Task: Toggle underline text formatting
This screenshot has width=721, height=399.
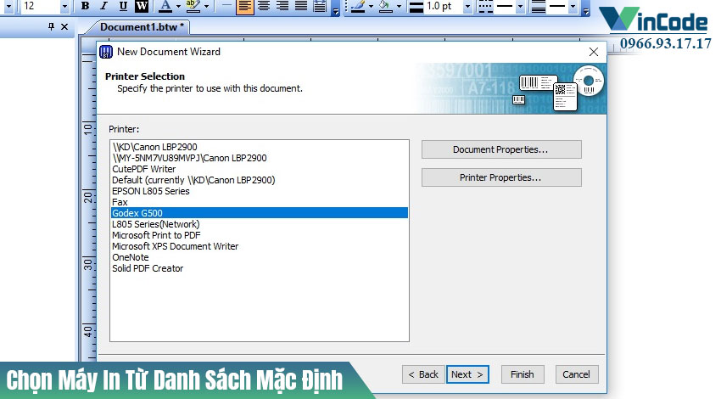Action: pyautogui.click(x=123, y=6)
